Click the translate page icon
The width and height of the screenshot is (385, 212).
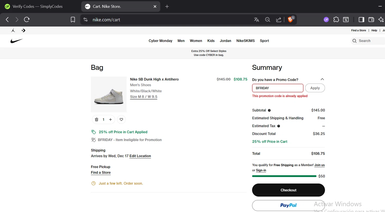point(256,20)
